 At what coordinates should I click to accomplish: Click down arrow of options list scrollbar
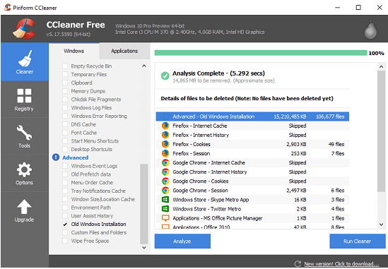(144, 247)
